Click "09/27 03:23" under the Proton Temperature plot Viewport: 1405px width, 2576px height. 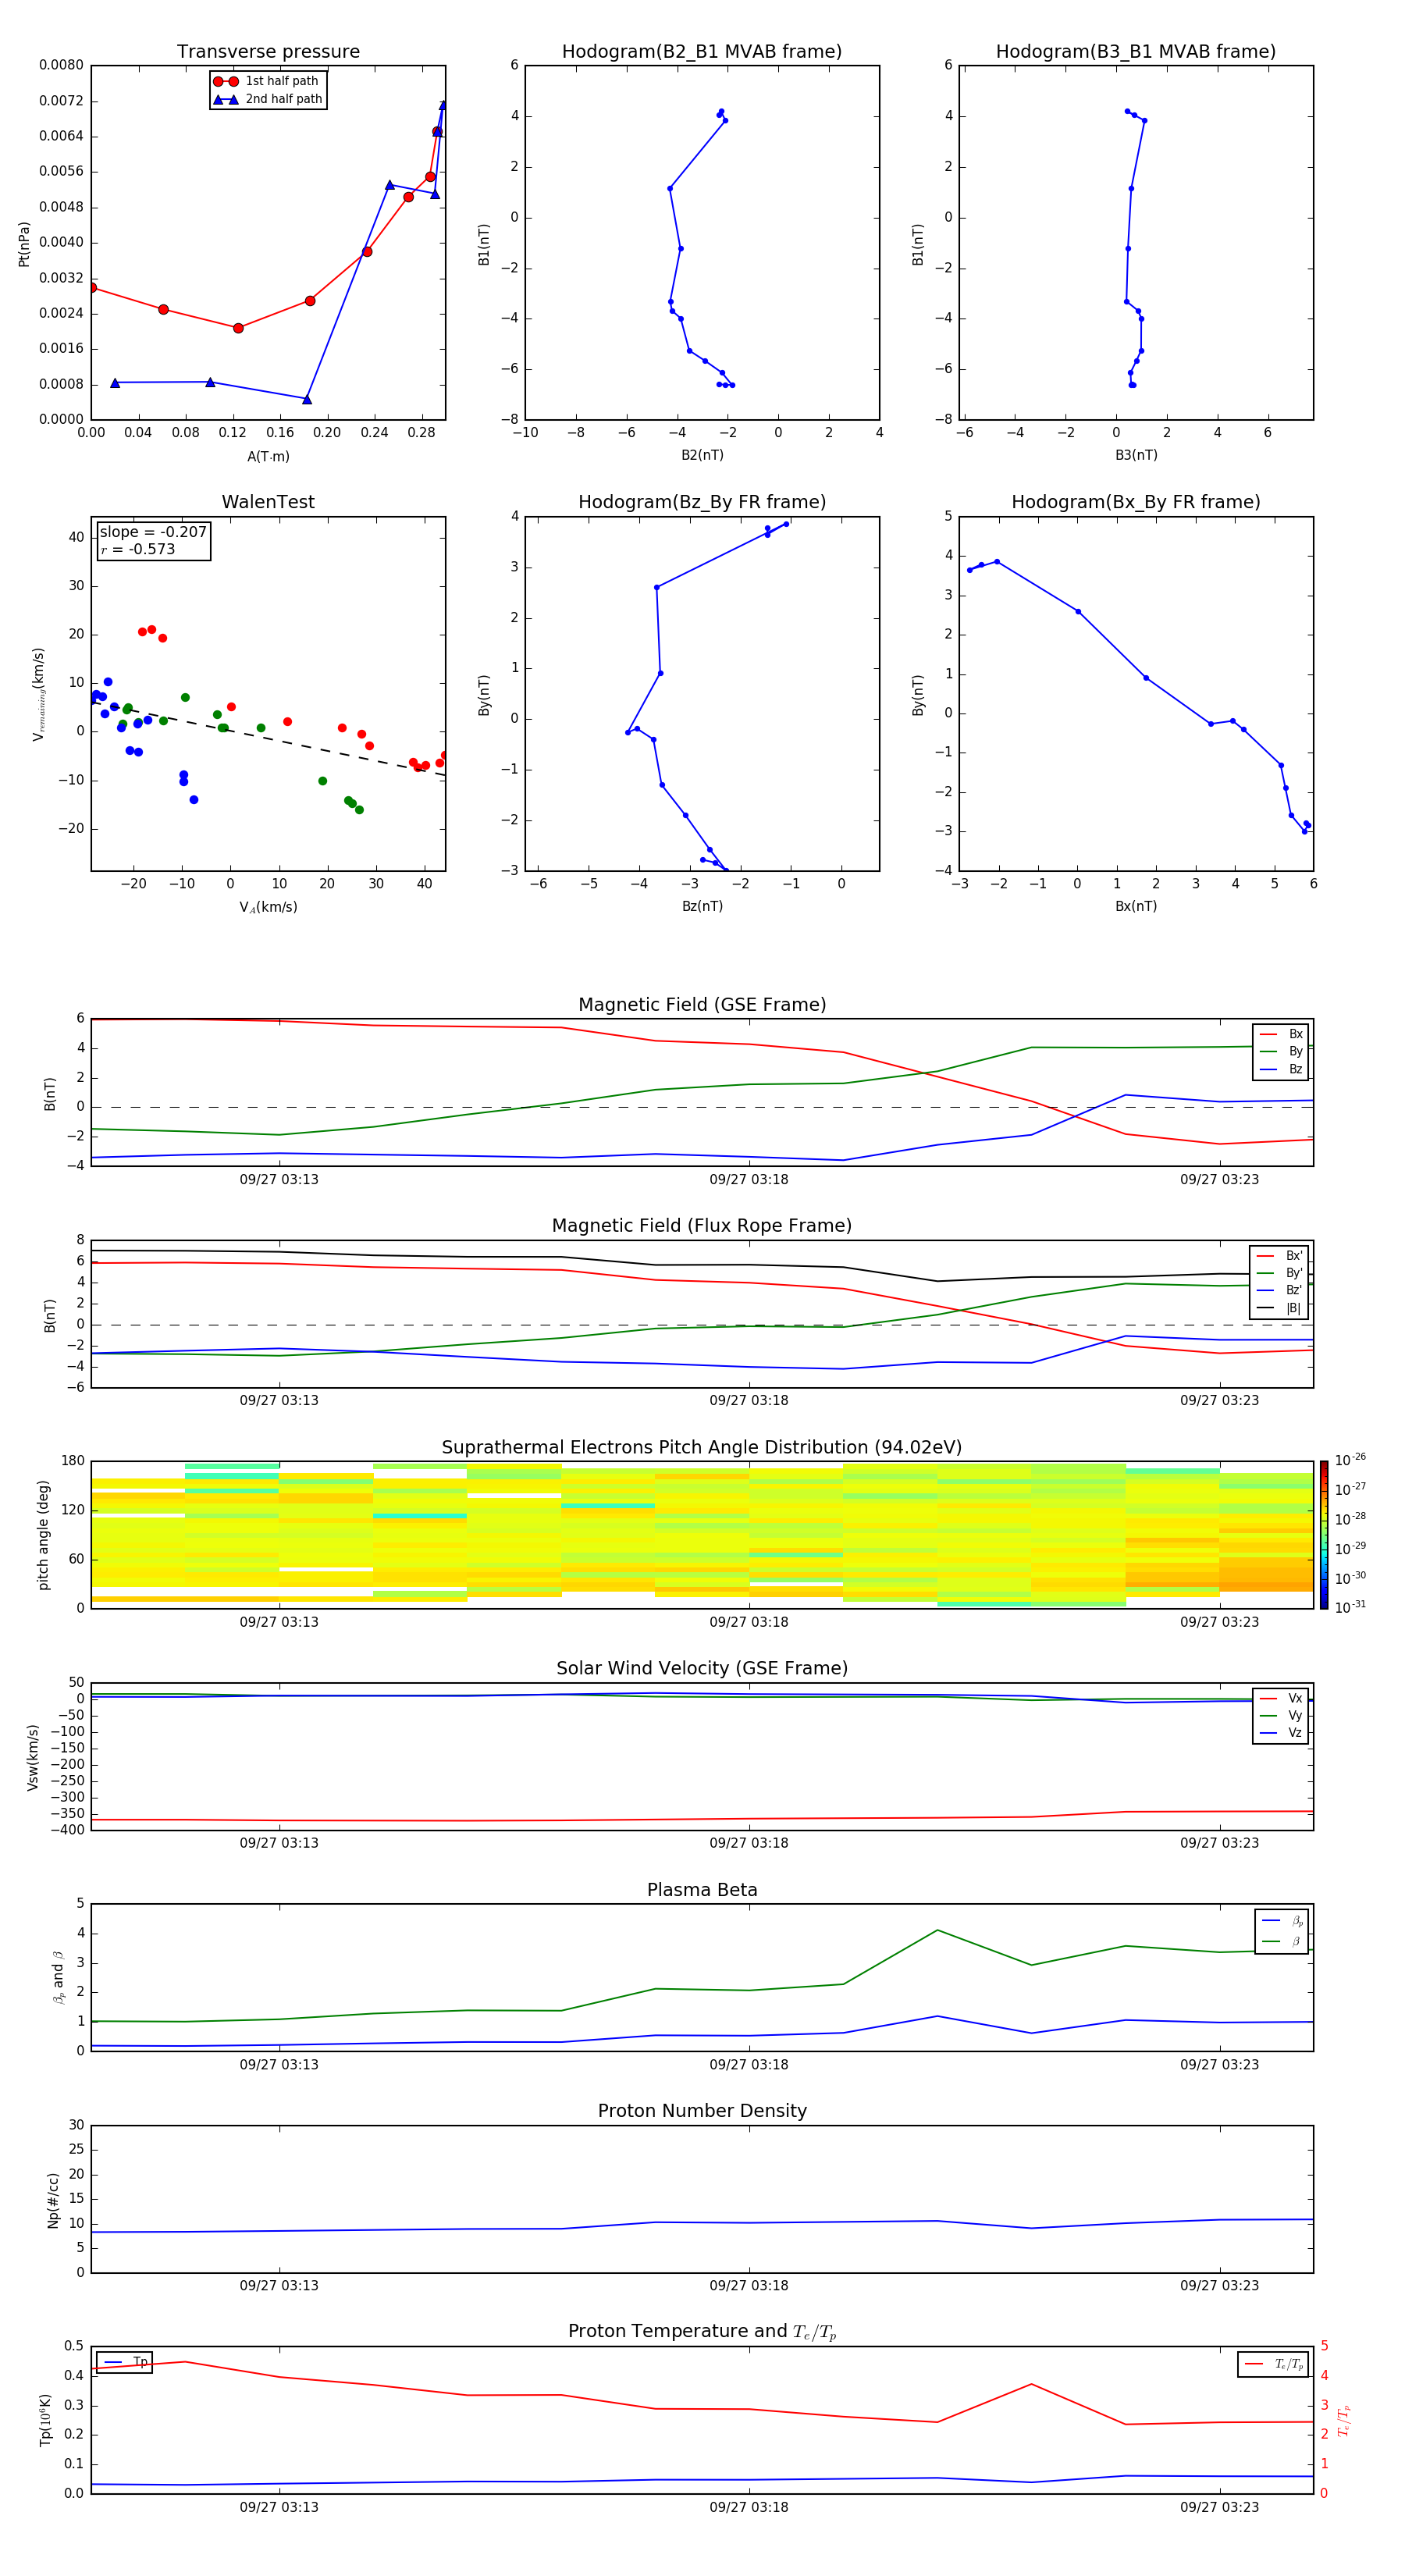click(1219, 2508)
